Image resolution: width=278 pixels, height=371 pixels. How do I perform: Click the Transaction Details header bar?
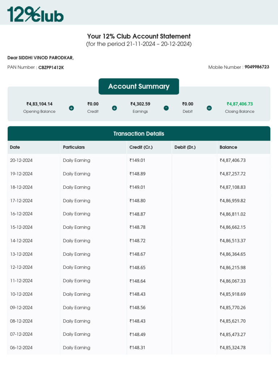tap(139, 133)
